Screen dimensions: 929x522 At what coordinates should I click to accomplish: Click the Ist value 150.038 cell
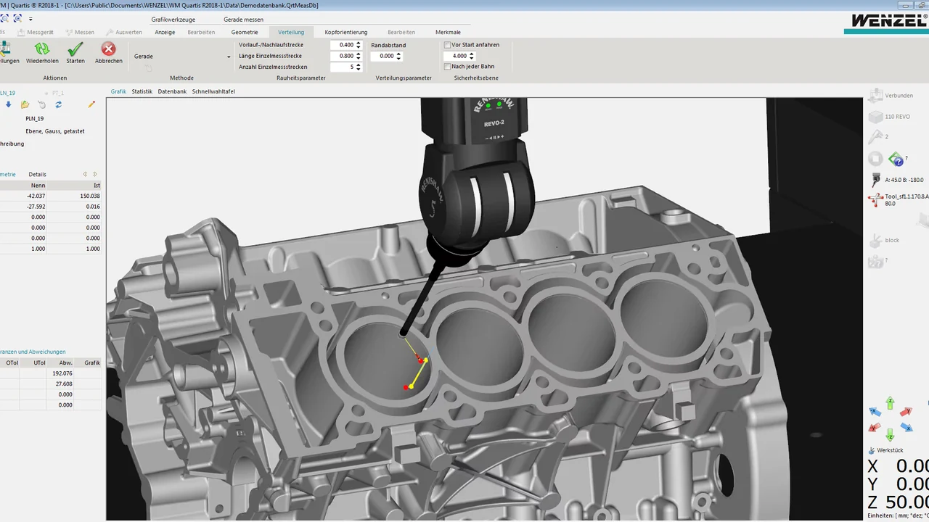pos(75,196)
